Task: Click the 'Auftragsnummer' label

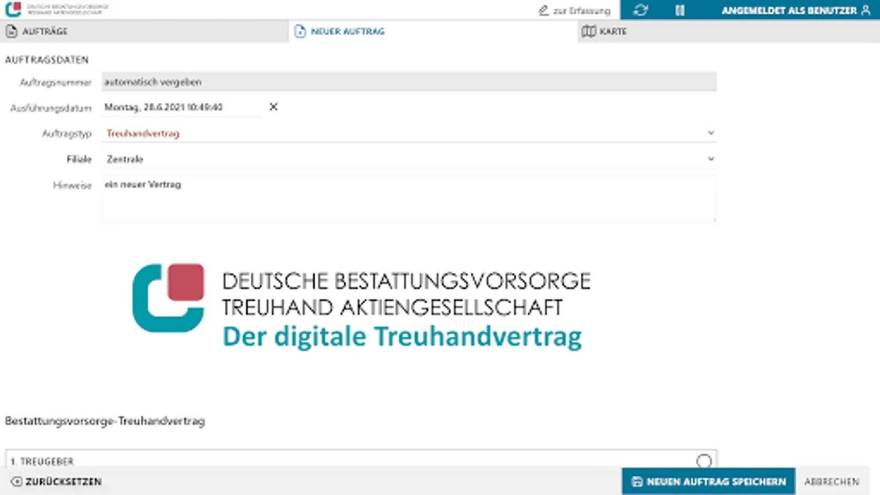Action: pos(56,82)
